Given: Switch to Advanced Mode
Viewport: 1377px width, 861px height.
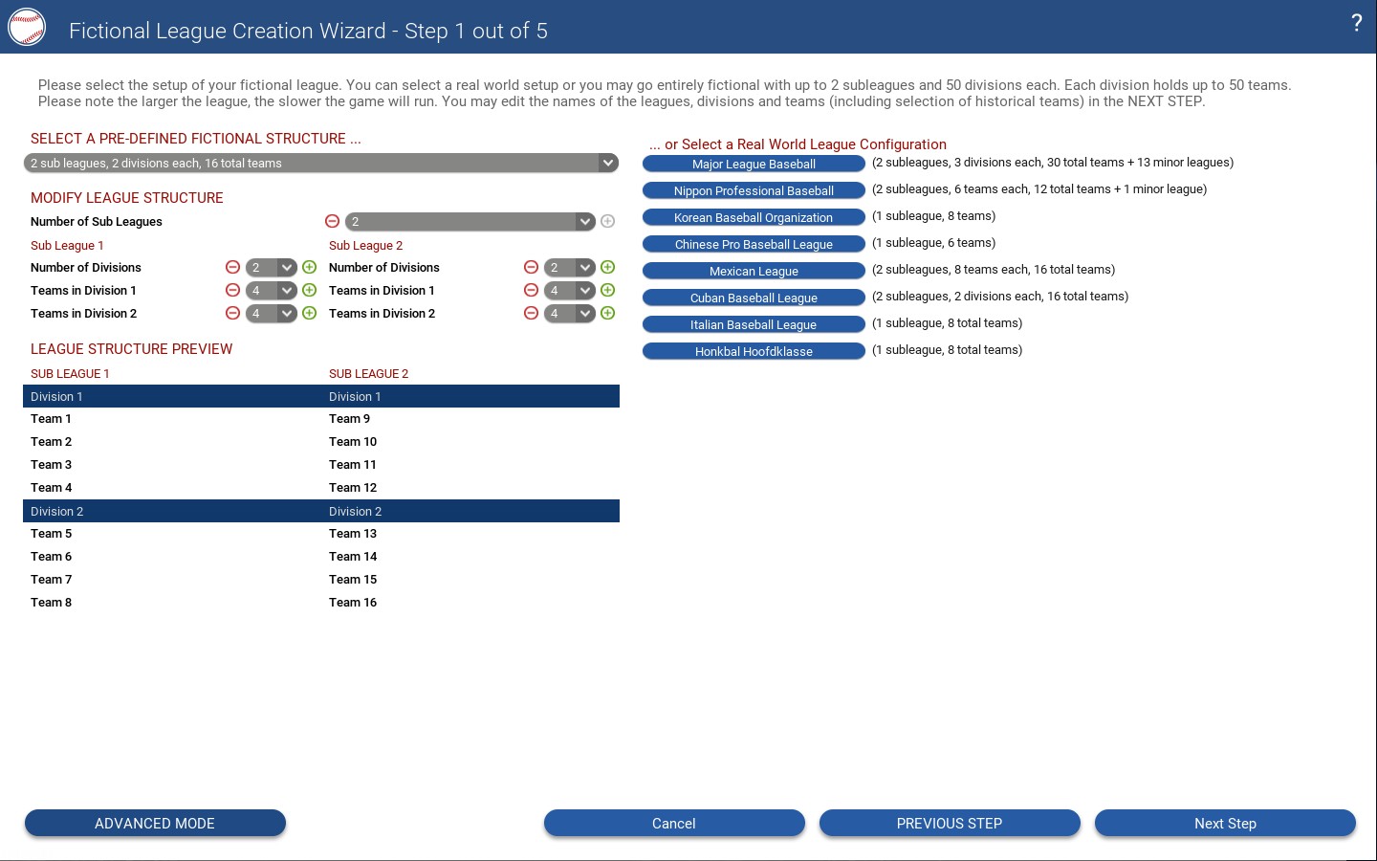Looking at the screenshot, I should click(x=155, y=823).
